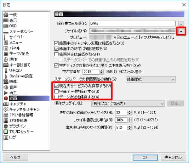Screen dimensions: 189x163
Task: Open the リモコン remote icon
Action: [x=6, y=70]
